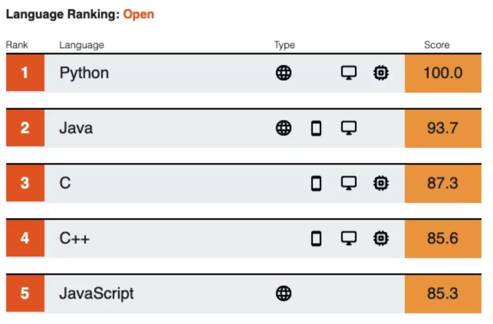Click the Java score bar 93.7
The image size is (493, 324).
(442, 128)
